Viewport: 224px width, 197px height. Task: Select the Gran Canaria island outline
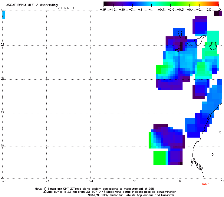pyautogui.click(x=213, y=46)
